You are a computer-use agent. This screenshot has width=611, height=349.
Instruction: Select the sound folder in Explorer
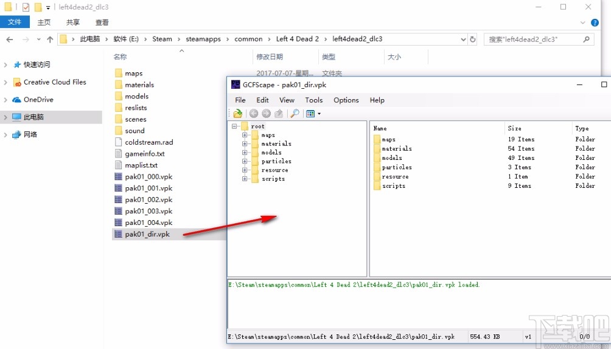point(134,131)
